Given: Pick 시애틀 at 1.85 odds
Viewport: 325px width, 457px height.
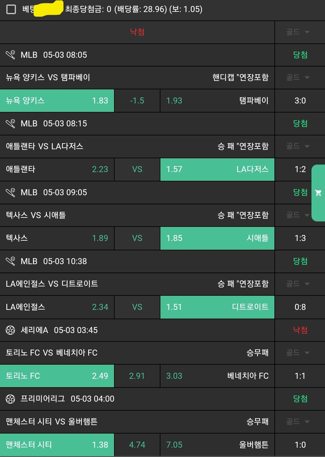Looking at the screenshot, I should pos(217,238).
